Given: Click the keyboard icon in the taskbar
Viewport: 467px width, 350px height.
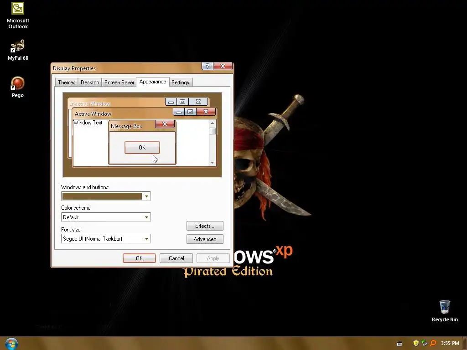Looking at the screenshot, I should pos(400,344).
